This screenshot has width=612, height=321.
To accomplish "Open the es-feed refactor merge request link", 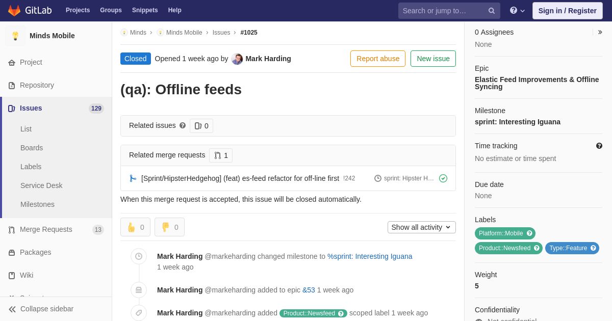I will click(x=240, y=178).
